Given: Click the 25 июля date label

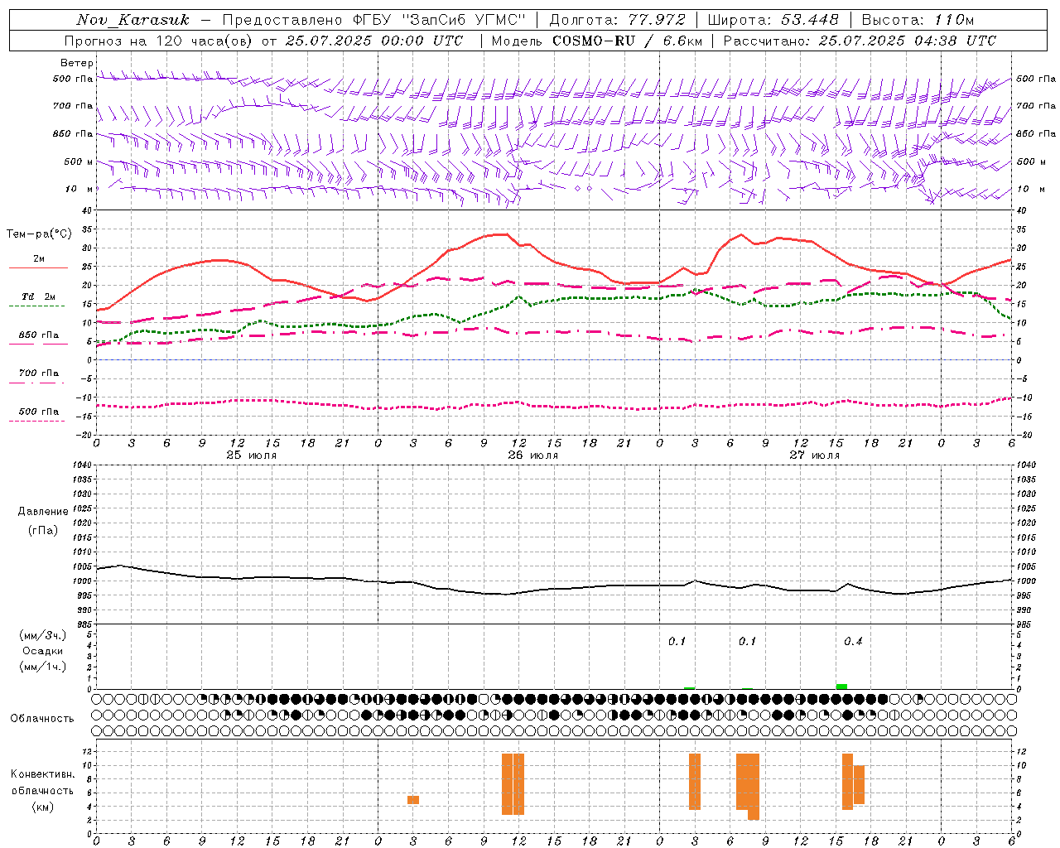Looking at the screenshot, I should [x=252, y=455].
